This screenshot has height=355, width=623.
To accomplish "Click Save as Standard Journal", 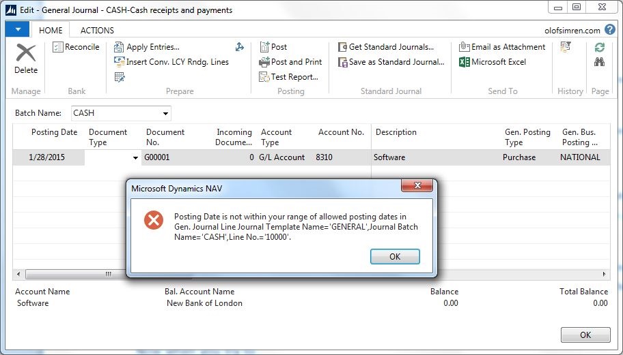I will coord(391,62).
